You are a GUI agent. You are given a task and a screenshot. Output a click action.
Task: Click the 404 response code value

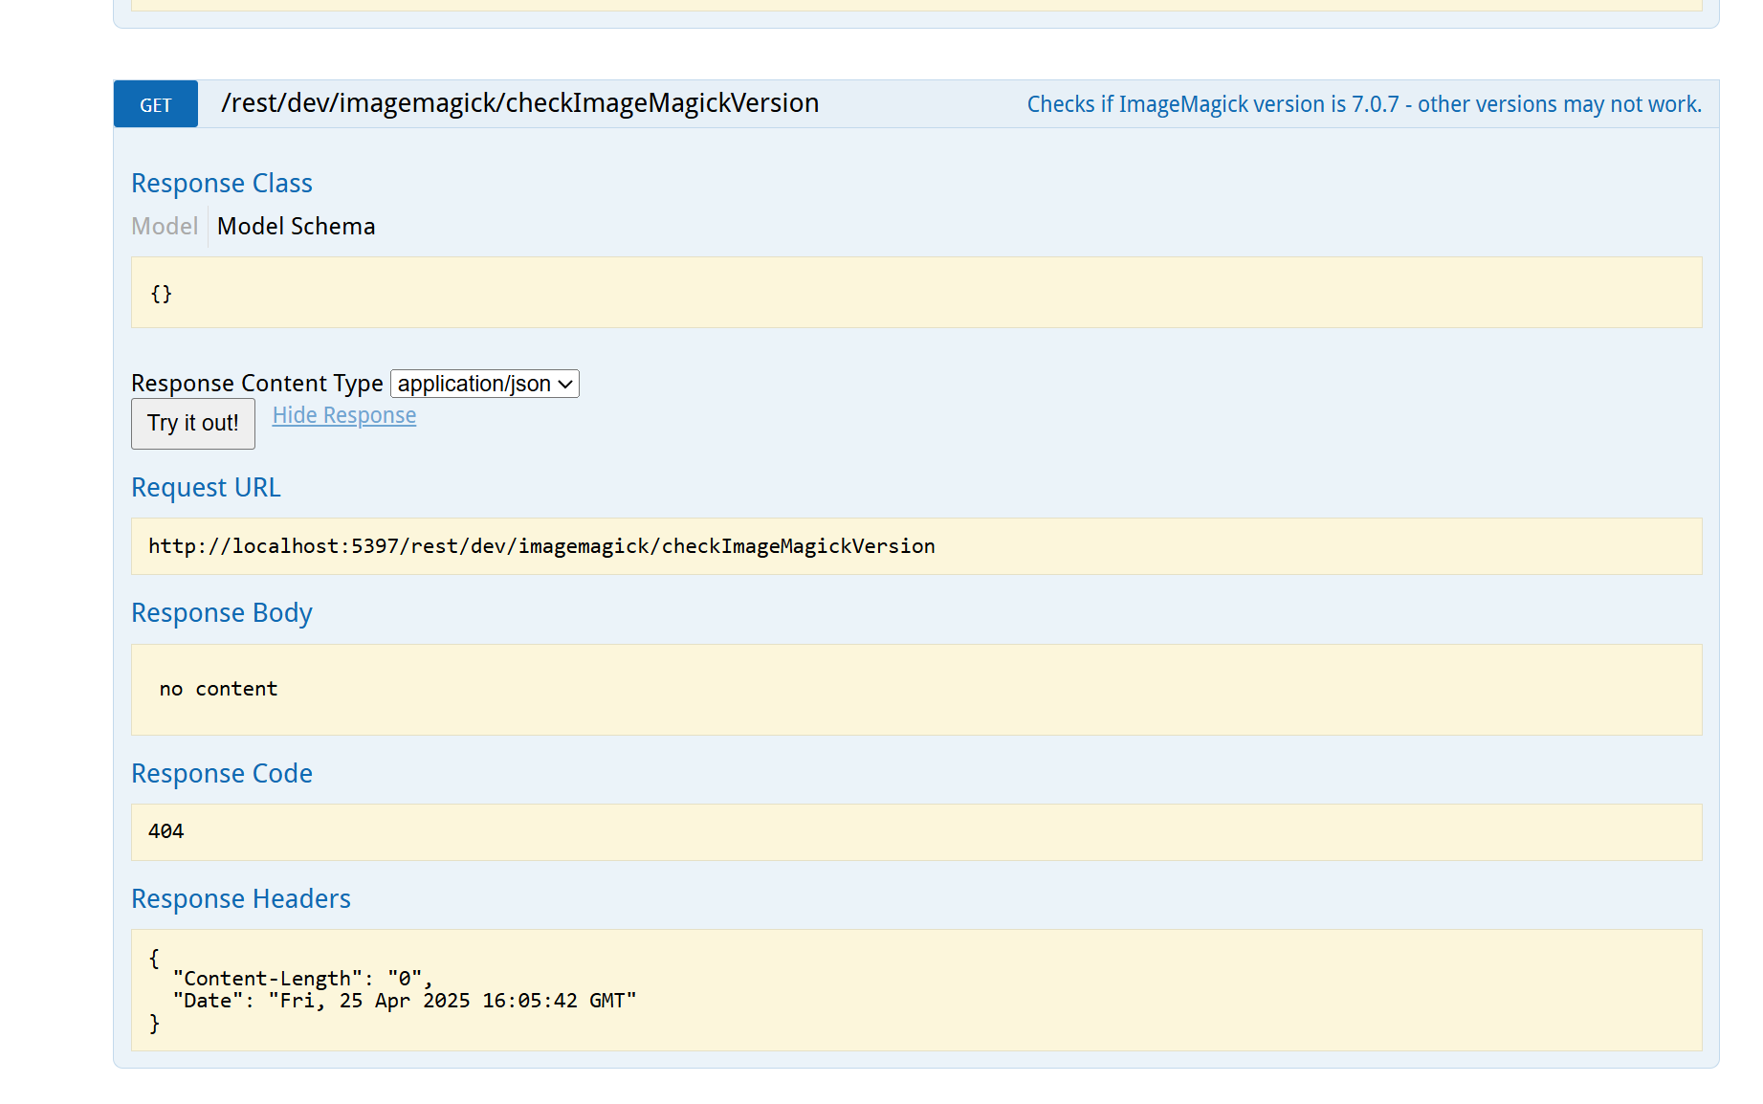point(166,831)
